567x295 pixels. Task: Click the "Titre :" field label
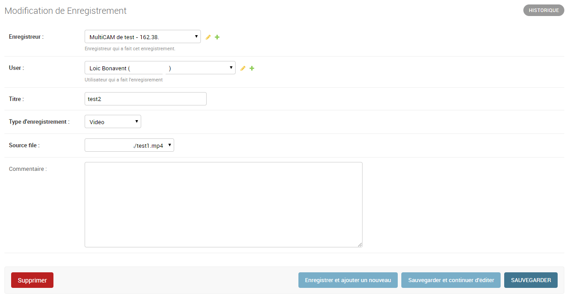16,99
